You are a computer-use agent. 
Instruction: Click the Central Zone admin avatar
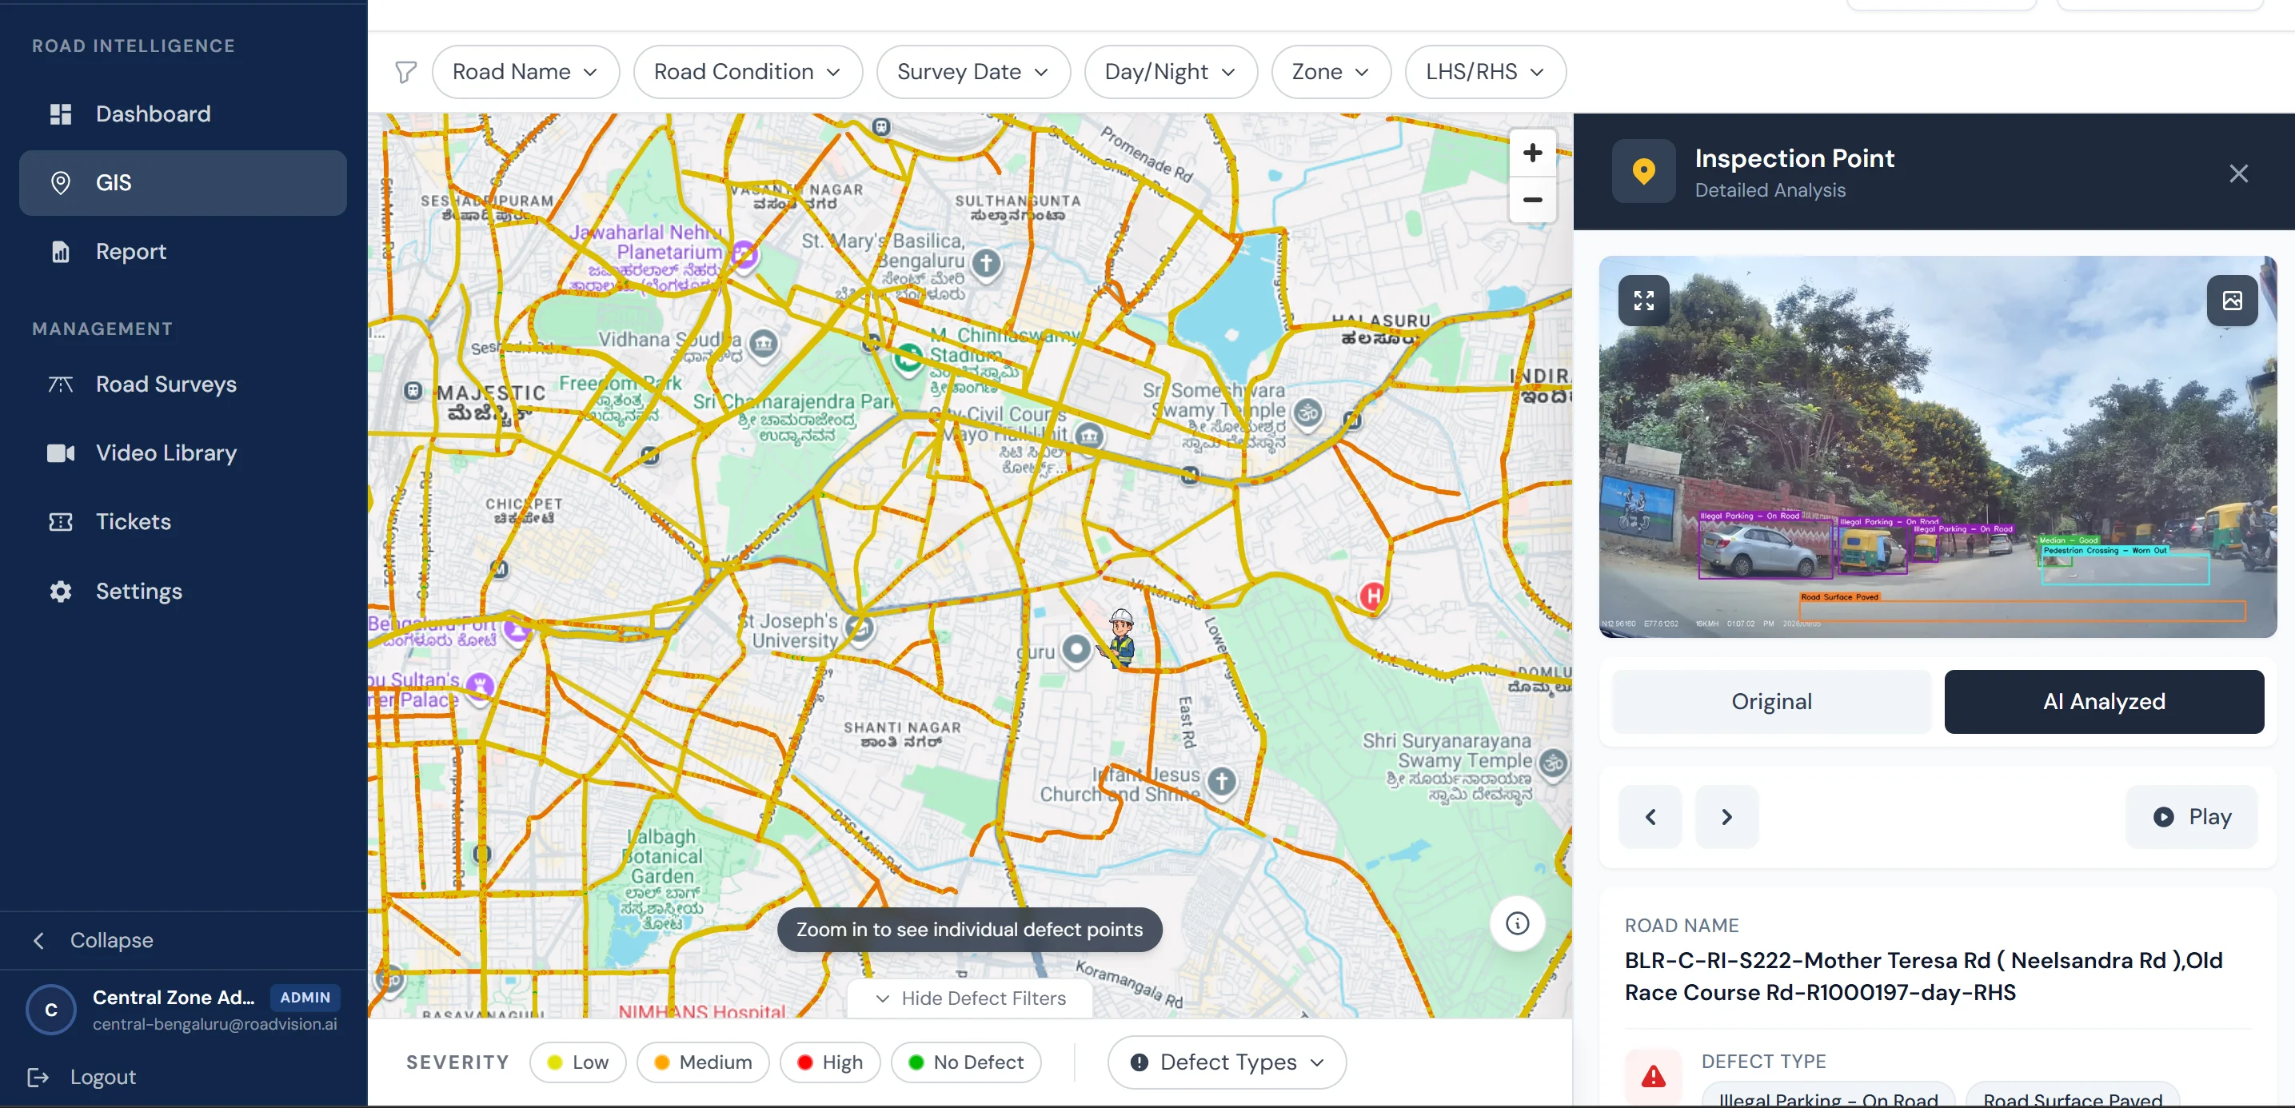51,1010
